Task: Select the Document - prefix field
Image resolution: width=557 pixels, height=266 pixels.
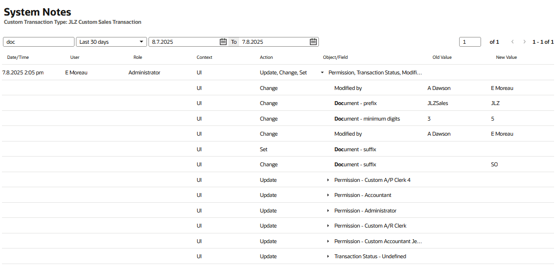Action: coord(355,104)
